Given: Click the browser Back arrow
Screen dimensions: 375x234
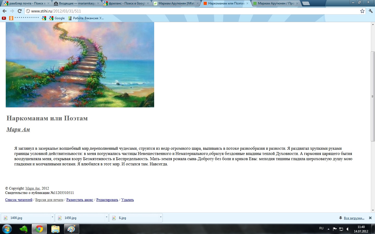Looking at the screenshot, I should 4,11.
